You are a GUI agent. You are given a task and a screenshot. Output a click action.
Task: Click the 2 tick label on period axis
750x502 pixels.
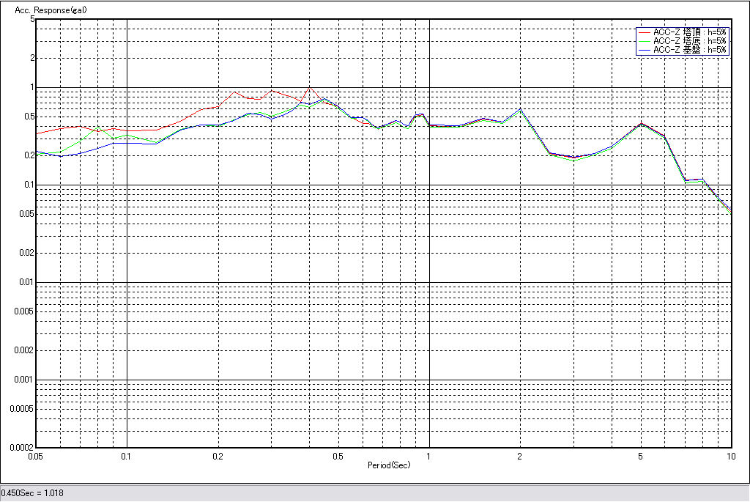(x=519, y=456)
